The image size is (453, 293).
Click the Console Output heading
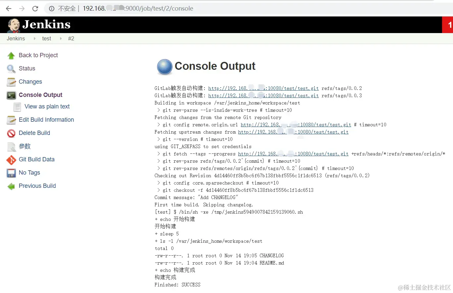[215, 66]
